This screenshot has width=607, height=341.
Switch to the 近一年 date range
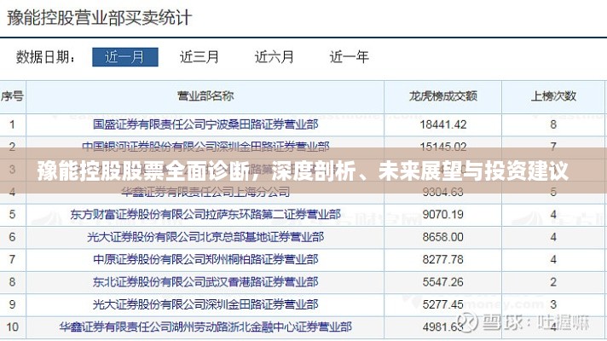pyautogui.click(x=350, y=57)
